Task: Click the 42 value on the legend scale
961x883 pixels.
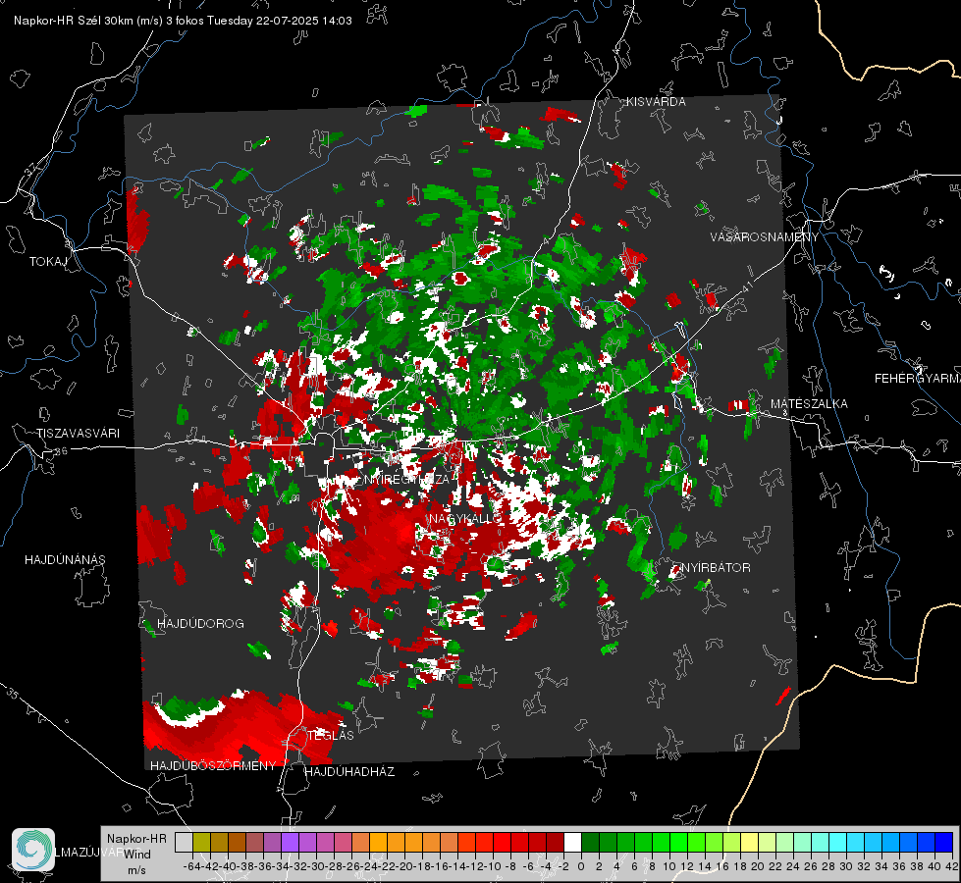Action: [x=952, y=866]
